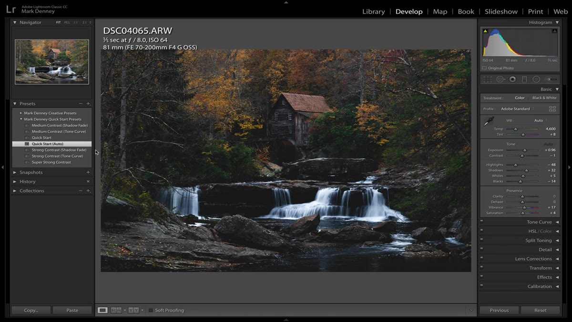
Task: Click the Copy... button
Action: tap(31, 310)
